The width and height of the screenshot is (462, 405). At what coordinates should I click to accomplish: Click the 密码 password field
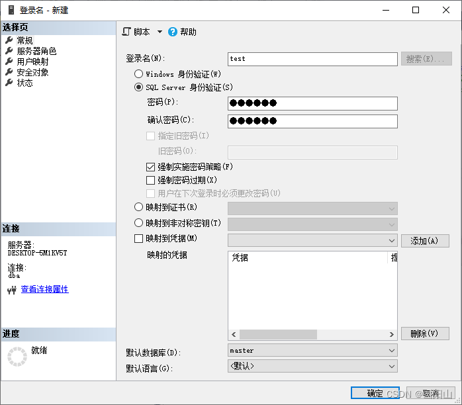[312, 103]
